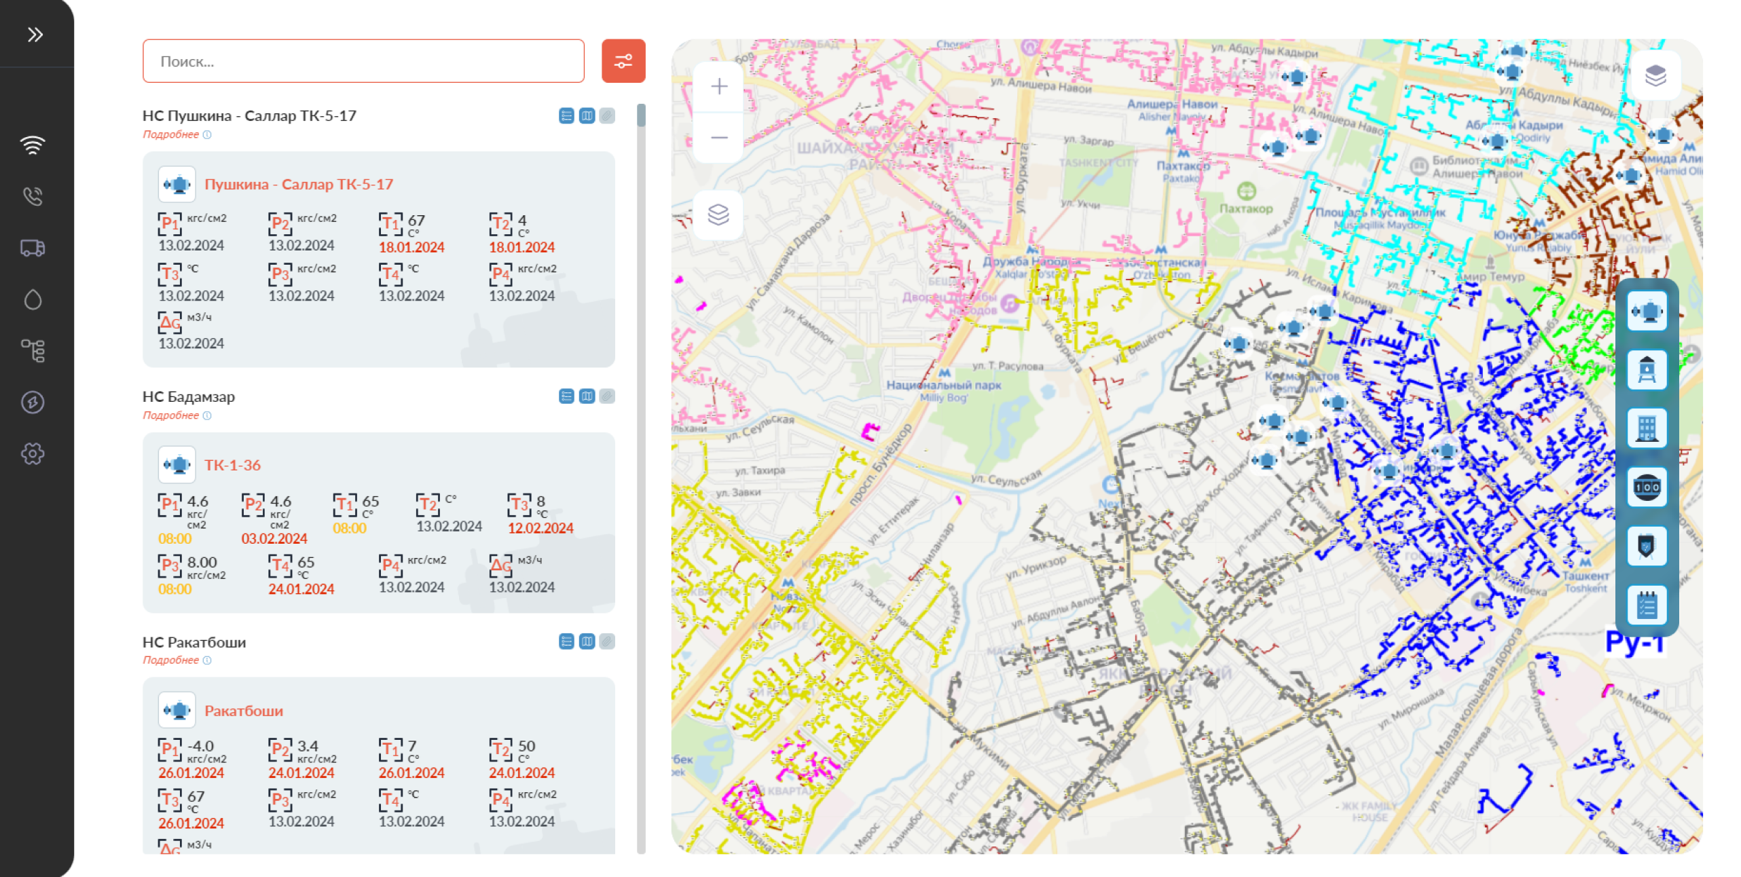
Task: Zoom in on the map
Action: [x=718, y=86]
